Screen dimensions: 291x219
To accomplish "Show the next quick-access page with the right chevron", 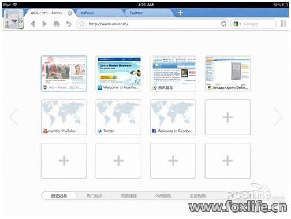I will pos(278,117).
